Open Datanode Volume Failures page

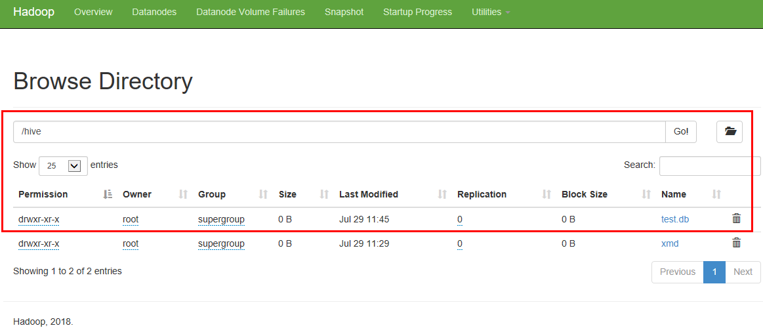pyautogui.click(x=251, y=12)
